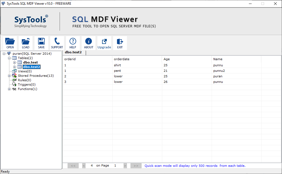Select Stored Procedures(13) label
Screen dimensions: 282x174
point(36,76)
